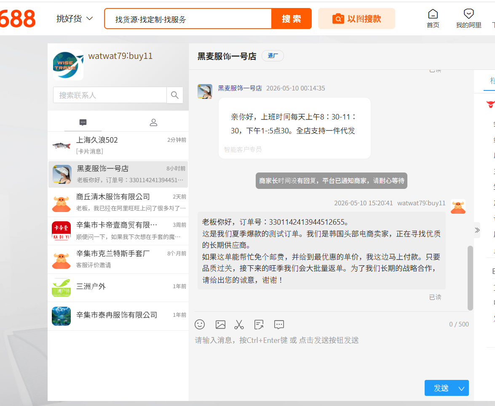Click the 上海久浪502 fish avatar

coord(61,145)
